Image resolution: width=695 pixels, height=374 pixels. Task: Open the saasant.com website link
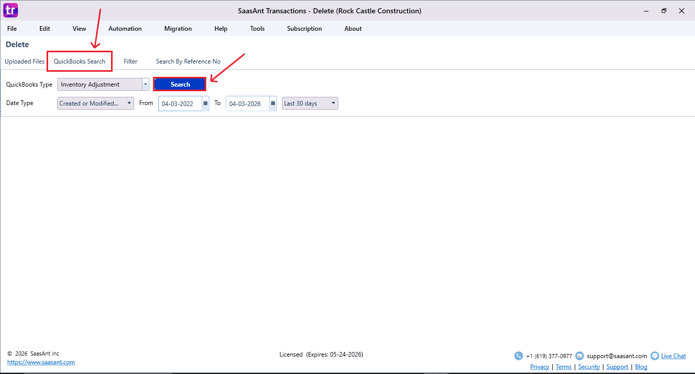coord(41,362)
